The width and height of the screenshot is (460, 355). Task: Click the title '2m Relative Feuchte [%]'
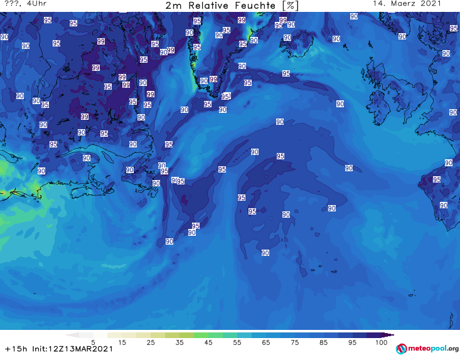click(232, 6)
